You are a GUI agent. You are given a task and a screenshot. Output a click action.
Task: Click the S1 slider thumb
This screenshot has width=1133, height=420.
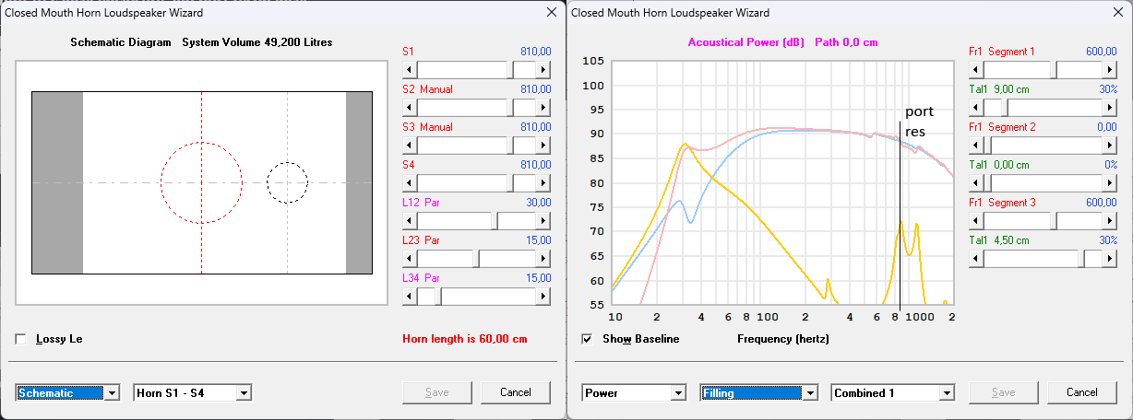pos(511,70)
